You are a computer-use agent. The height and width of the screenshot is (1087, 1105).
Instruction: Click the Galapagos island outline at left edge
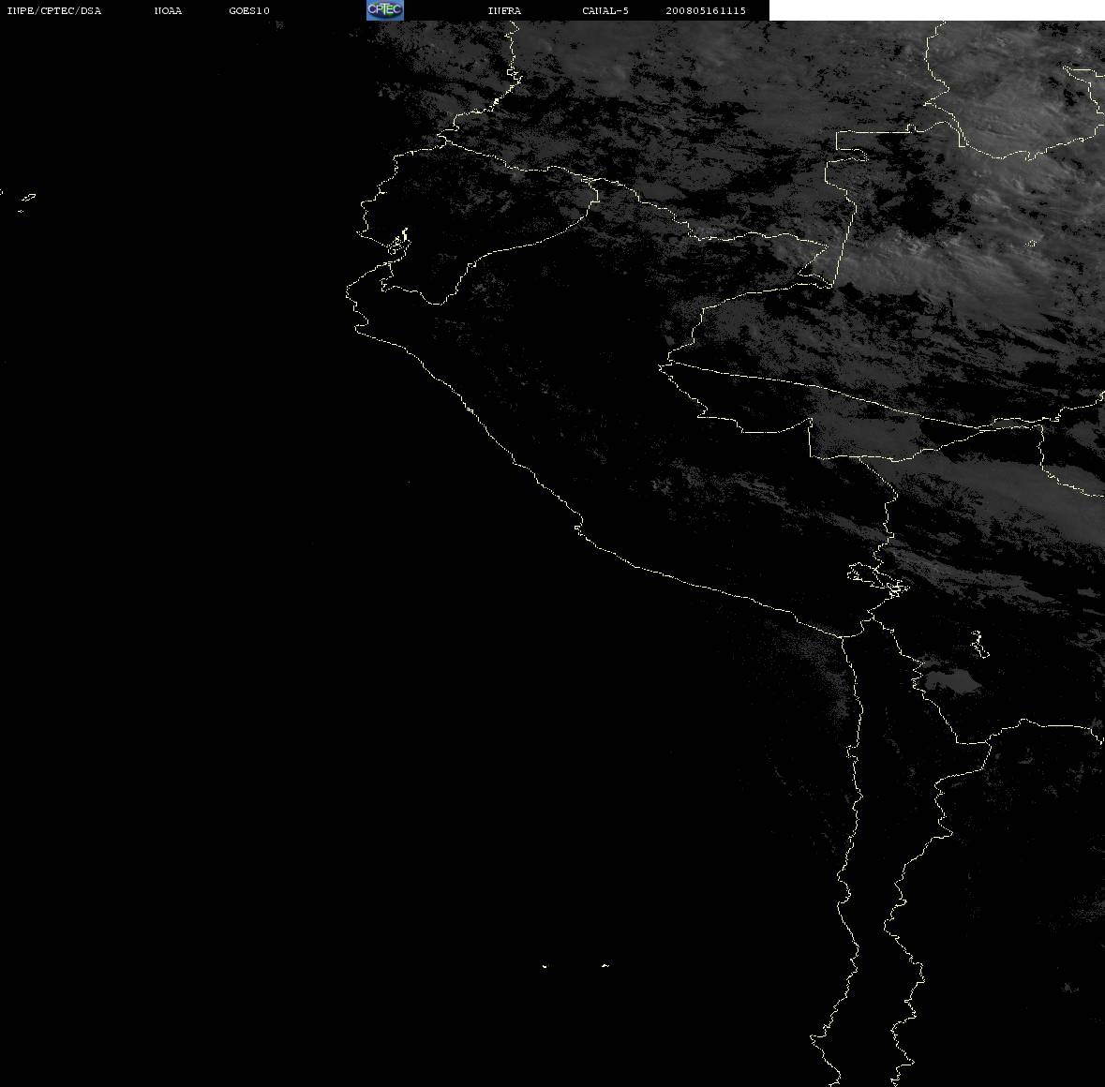point(27,201)
